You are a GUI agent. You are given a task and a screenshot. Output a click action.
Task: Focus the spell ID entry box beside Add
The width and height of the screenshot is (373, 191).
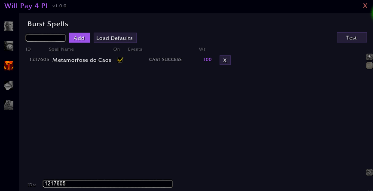[46, 38]
